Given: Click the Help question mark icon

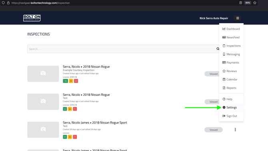Looking at the screenshot, I should [224, 99].
